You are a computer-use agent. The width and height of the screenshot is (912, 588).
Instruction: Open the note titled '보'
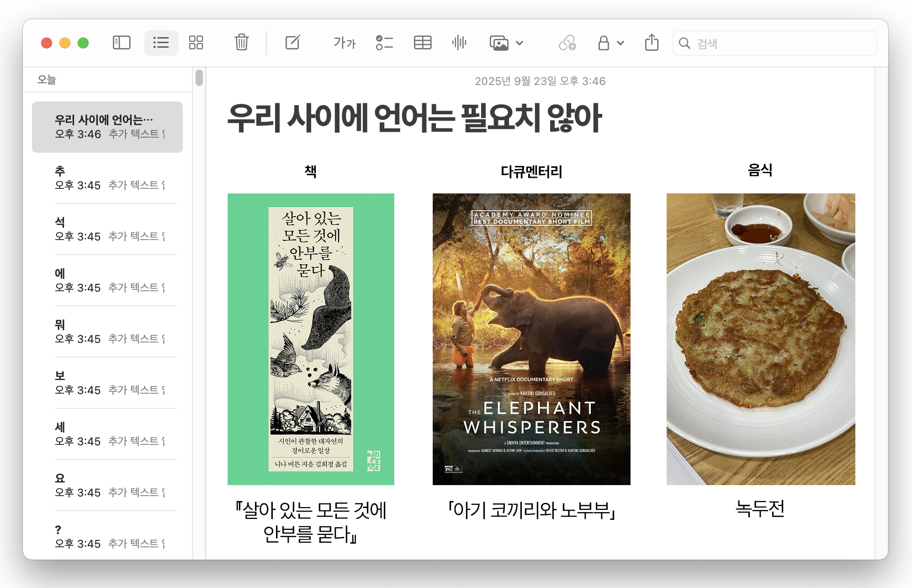point(107,383)
